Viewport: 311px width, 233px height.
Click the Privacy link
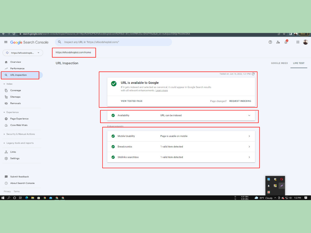pos(7,192)
